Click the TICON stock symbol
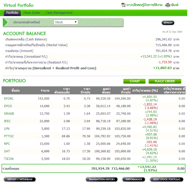The width and height of the screenshot is (188, 185). tap(9, 159)
